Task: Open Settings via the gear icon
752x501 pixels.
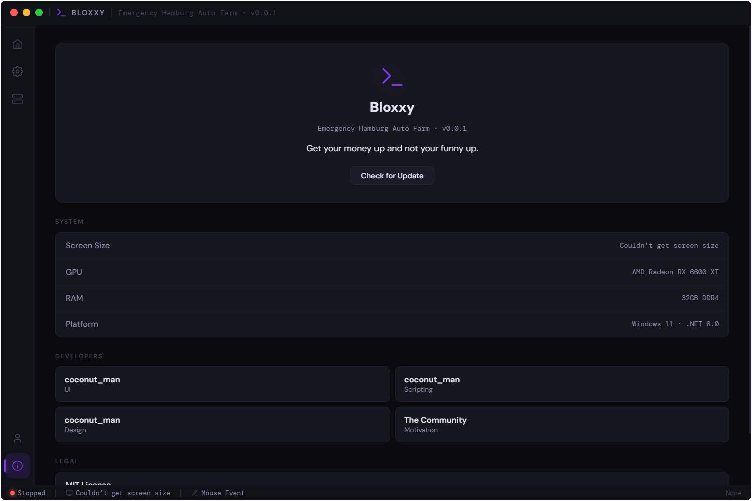Action: (x=18, y=72)
